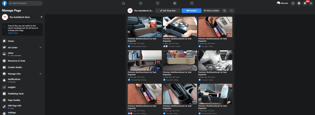Click the Switch Now link
This screenshot has width=315, height=115.
[13, 33]
